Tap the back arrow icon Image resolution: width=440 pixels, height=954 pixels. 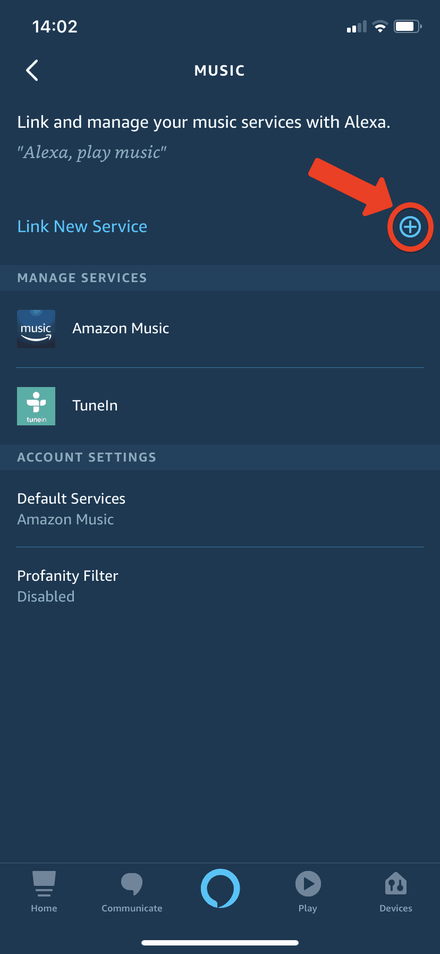(x=32, y=70)
